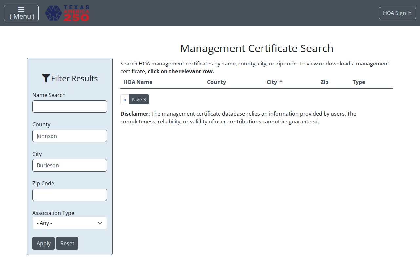Focus the Zip Code input

70,195
